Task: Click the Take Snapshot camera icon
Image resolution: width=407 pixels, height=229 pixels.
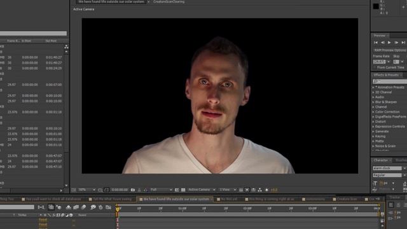Action: pyautogui.click(x=133, y=190)
